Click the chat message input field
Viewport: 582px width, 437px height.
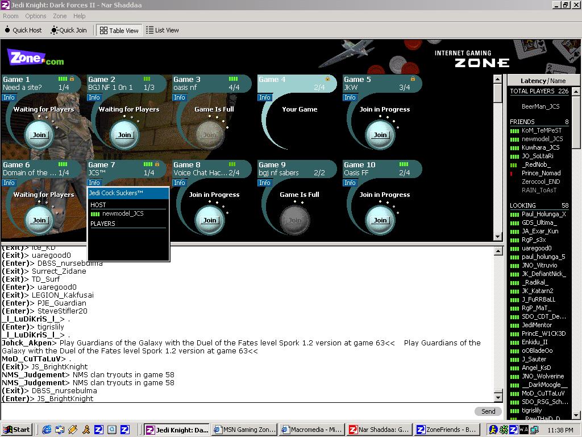click(x=236, y=411)
